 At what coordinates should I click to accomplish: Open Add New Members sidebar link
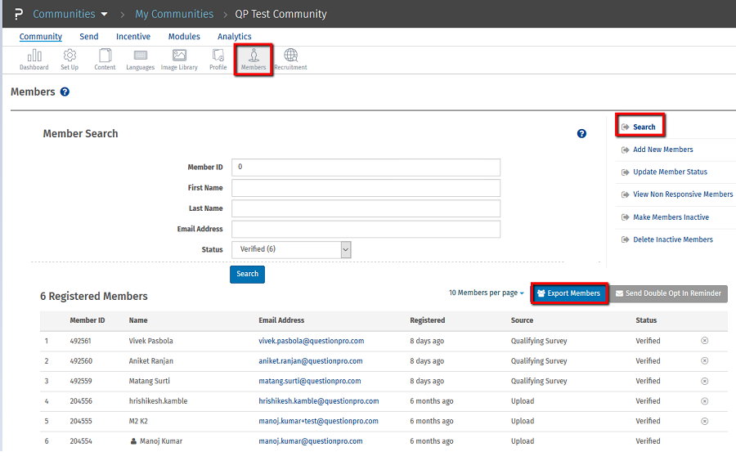point(662,150)
